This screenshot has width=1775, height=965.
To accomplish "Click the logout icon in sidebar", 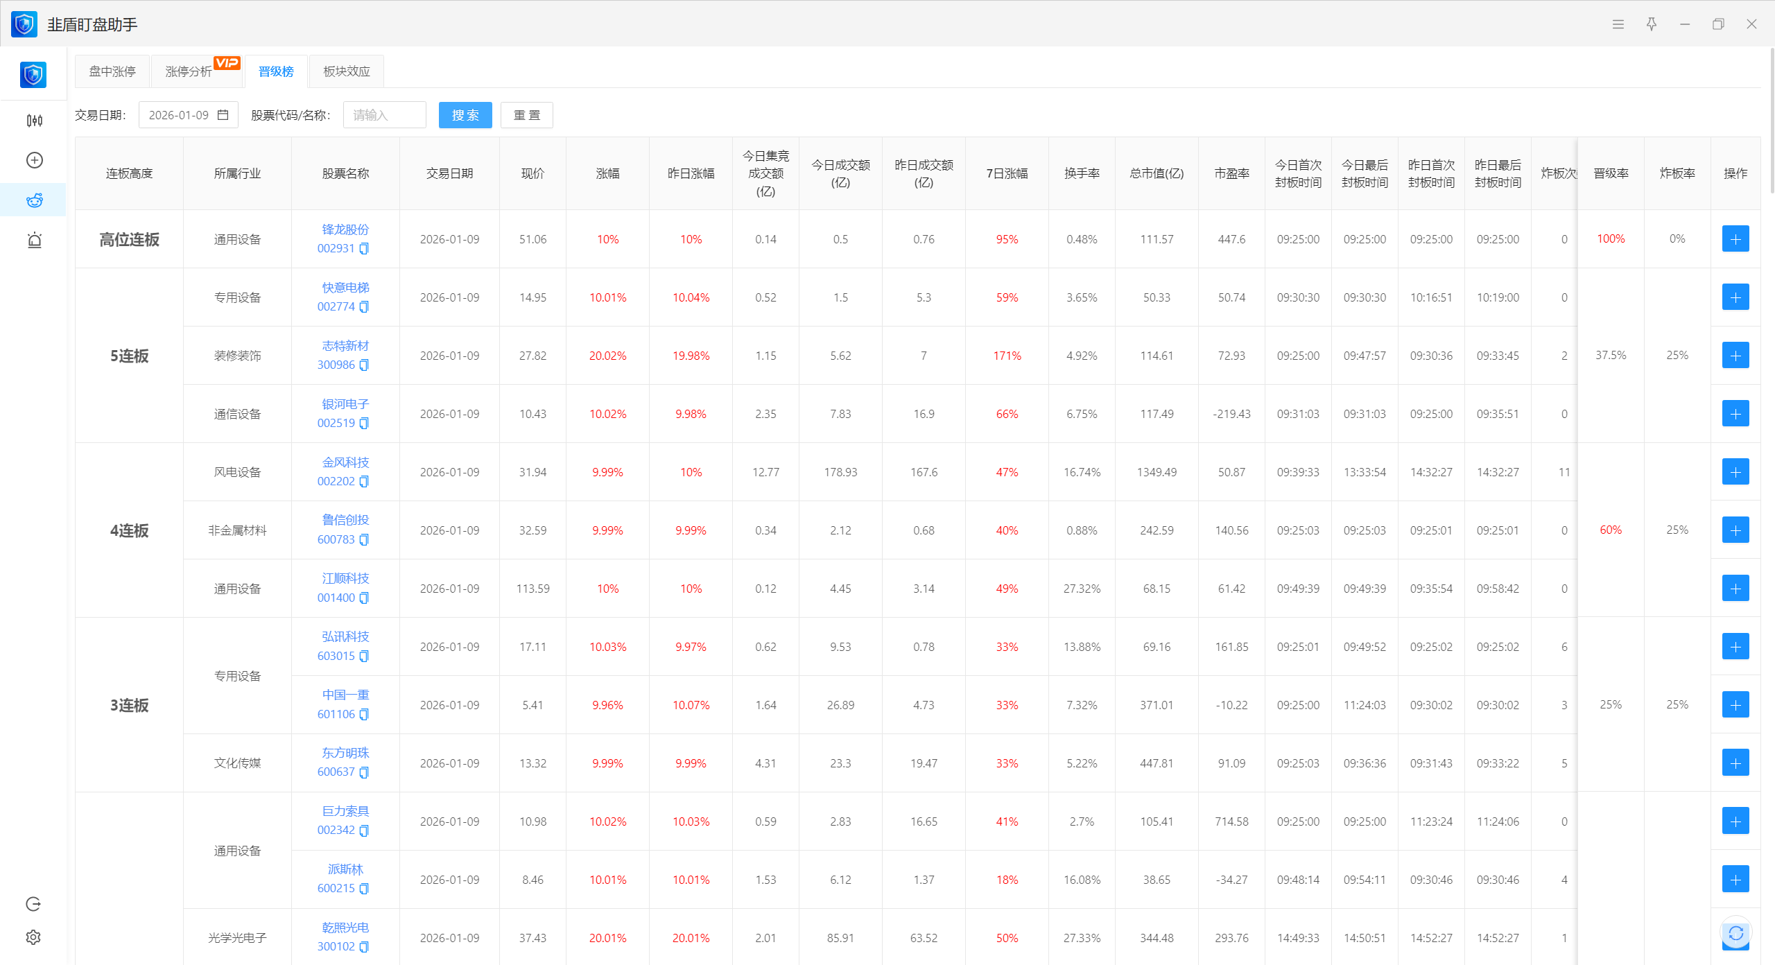I will [x=33, y=904].
